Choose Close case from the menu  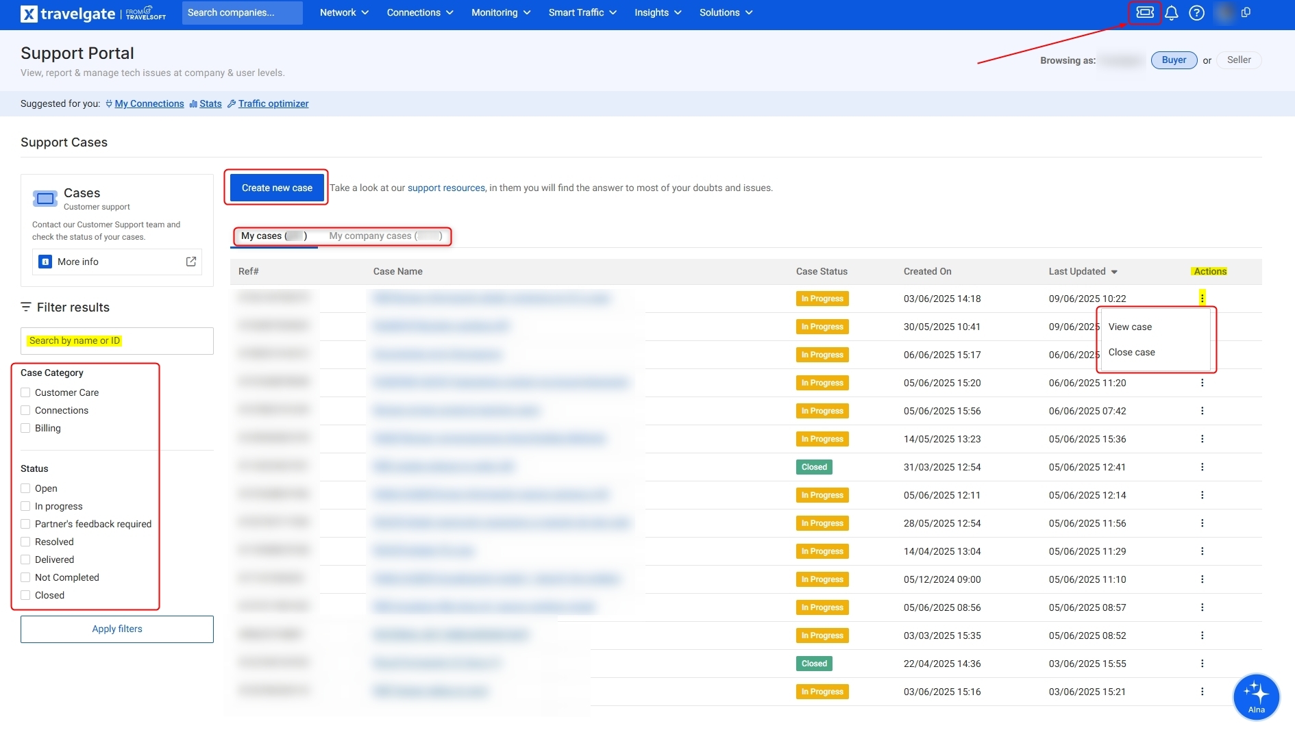click(1131, 352)
